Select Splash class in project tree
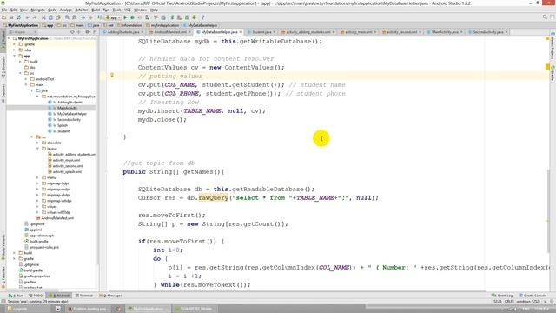The height and width of the screenshot is (313, 556). [x=63, y=125]
